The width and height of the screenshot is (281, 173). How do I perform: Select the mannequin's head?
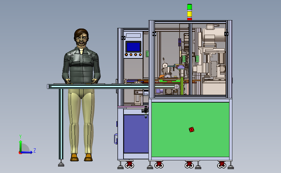click(81, 38)
